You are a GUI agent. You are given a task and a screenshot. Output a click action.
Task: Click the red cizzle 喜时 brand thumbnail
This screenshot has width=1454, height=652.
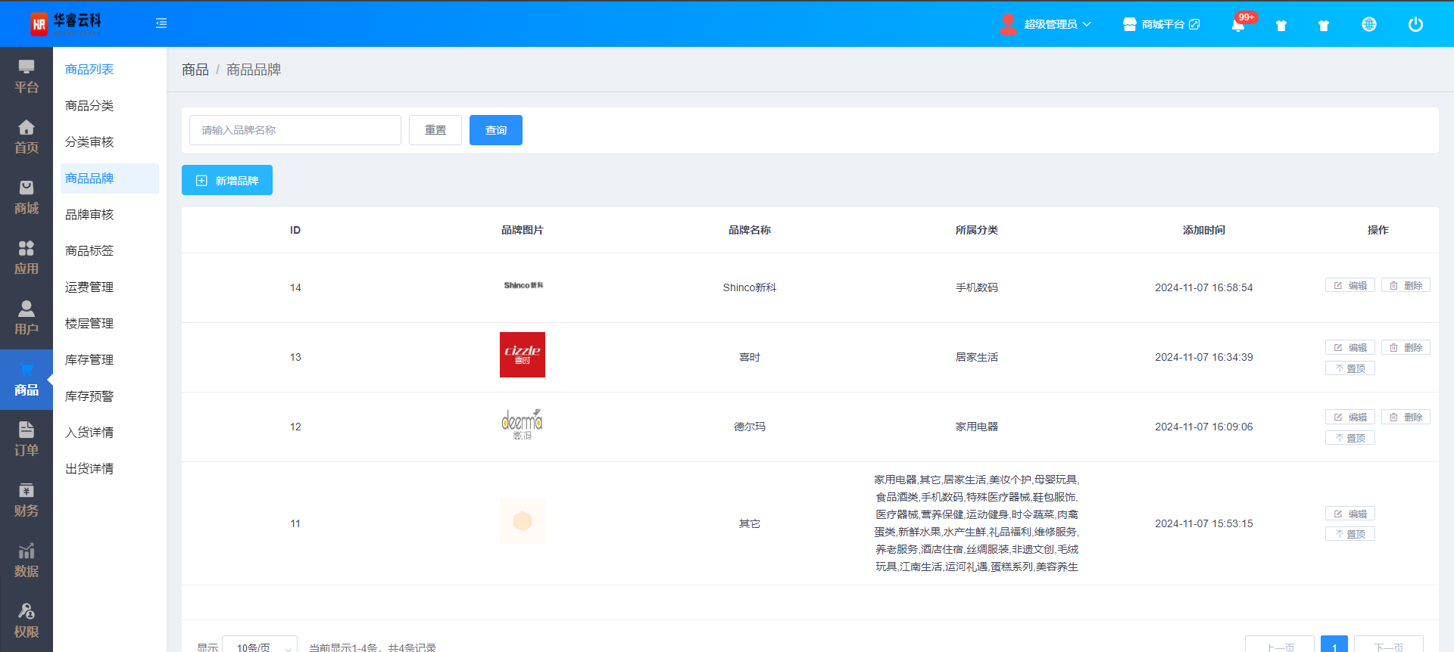coord(523,355)
